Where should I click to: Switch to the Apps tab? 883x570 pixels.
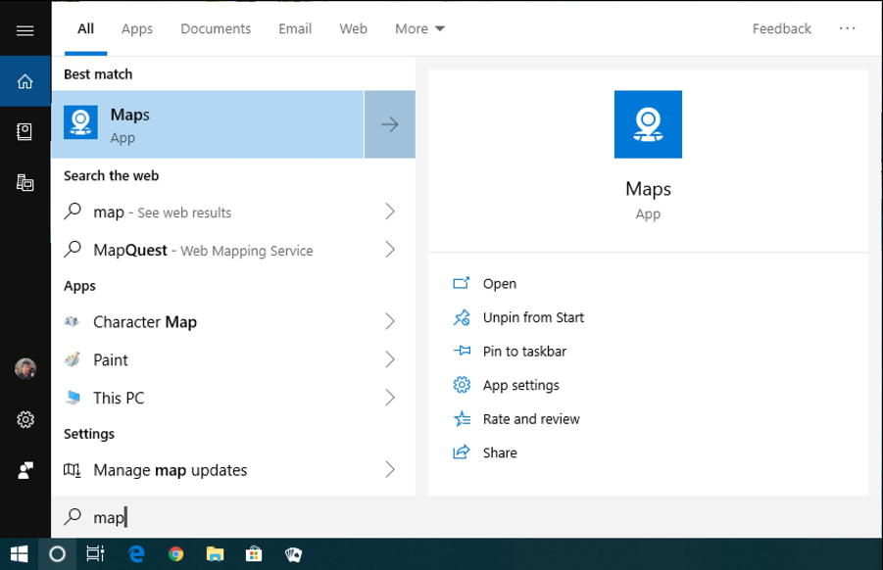point(137,28)
